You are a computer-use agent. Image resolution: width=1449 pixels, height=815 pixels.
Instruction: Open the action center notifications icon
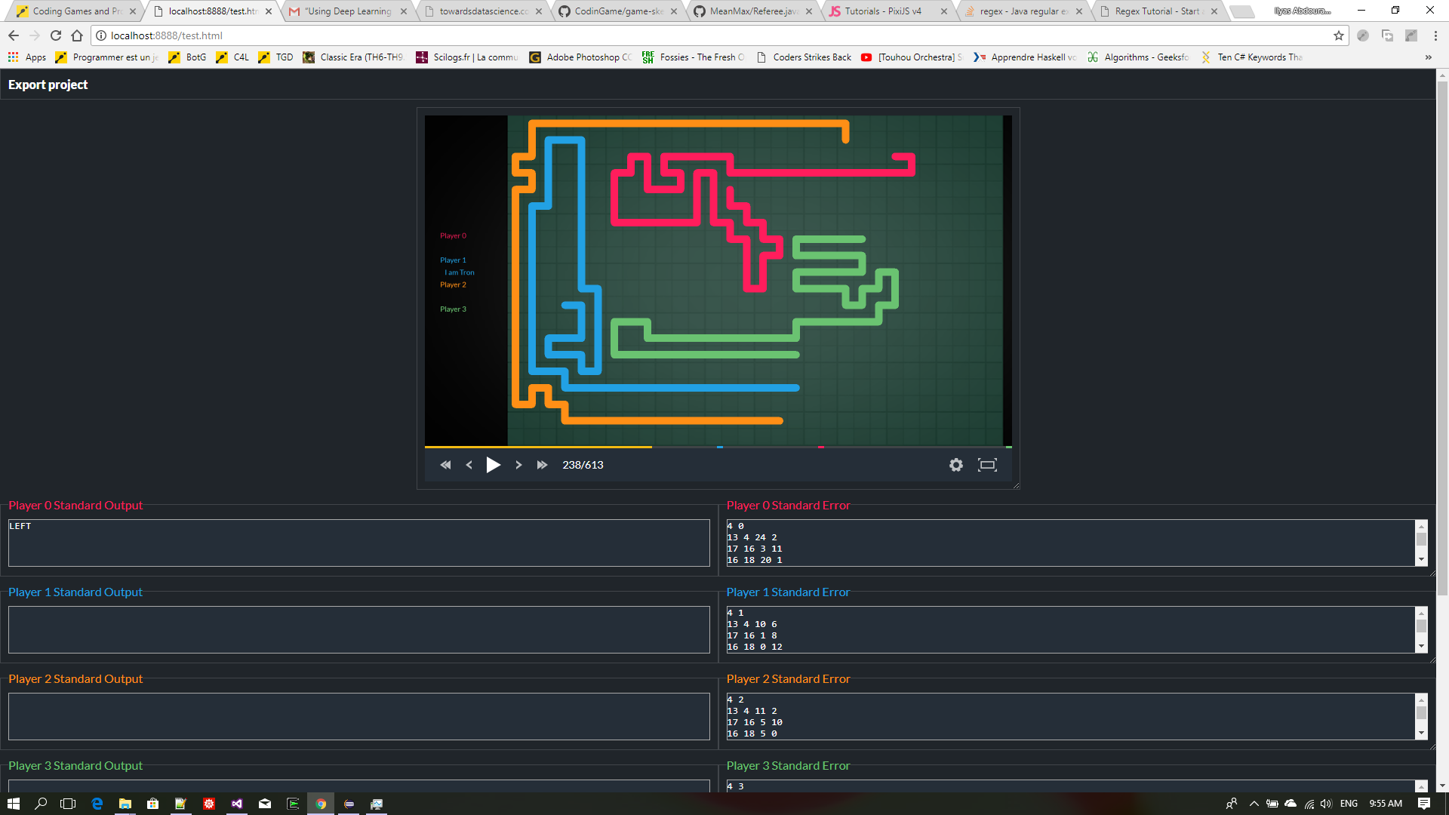pos(1424,804)
